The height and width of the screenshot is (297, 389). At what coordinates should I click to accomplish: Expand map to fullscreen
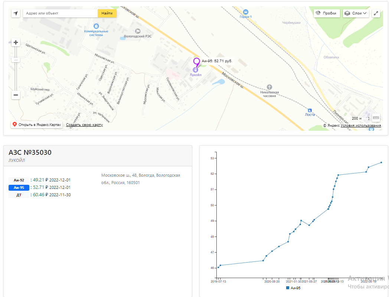376,13
